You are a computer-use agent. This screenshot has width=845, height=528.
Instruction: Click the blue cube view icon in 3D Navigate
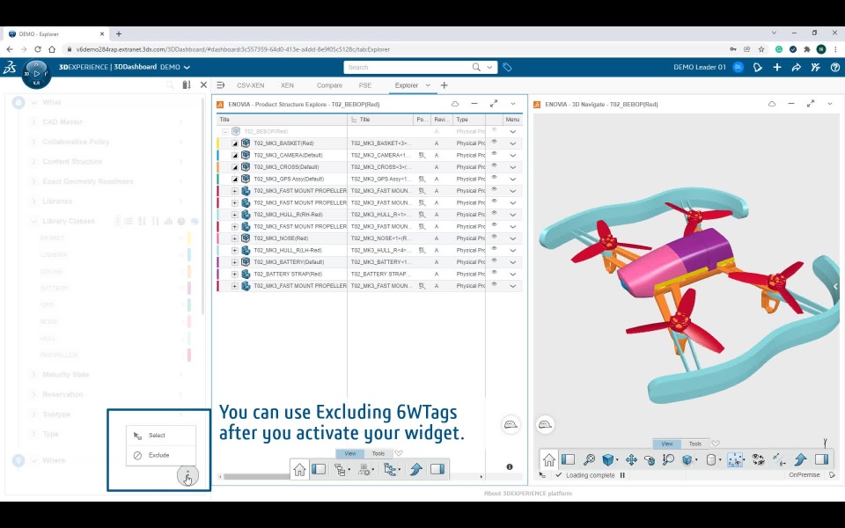point(607,459)
